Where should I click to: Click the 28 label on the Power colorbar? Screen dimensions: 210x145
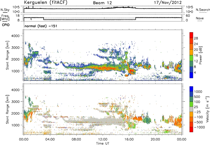(x=196, y=38)
